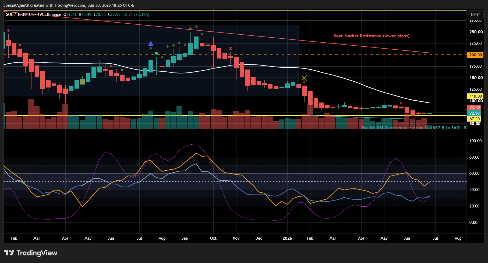Viewport: 488px width, 263px height.
Task: Click the TradingView logo at the bottom
Action: [31, 253]
